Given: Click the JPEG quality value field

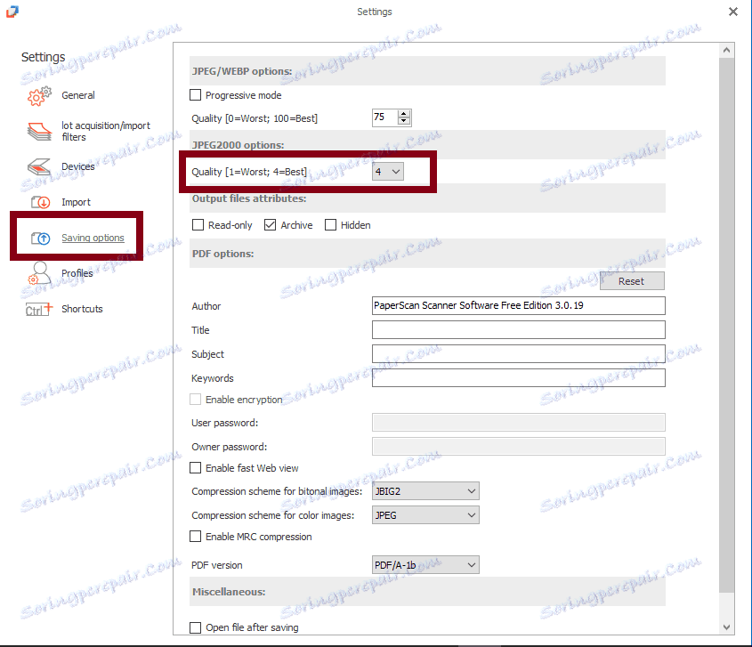Looking at the screenshot, I should coord(385,117).
